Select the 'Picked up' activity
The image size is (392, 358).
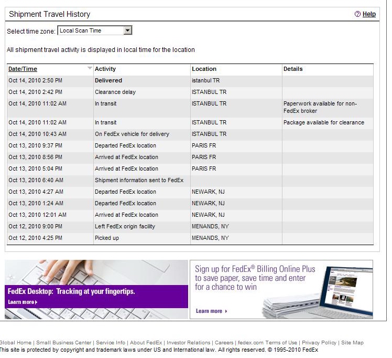[x=107, y=238]
